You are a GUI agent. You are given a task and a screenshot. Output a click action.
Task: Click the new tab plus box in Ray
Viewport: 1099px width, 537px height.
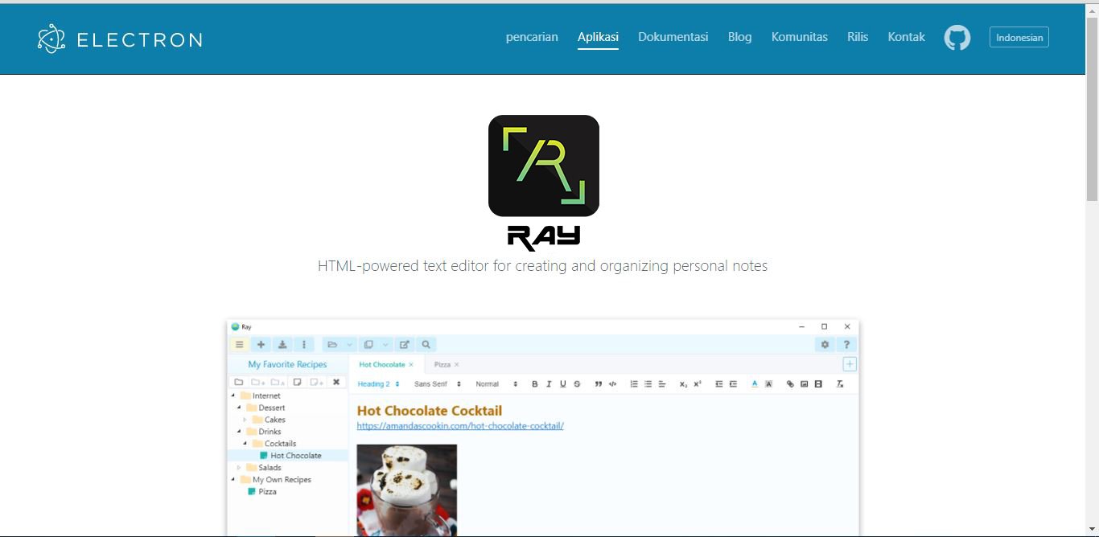[850, 364]
